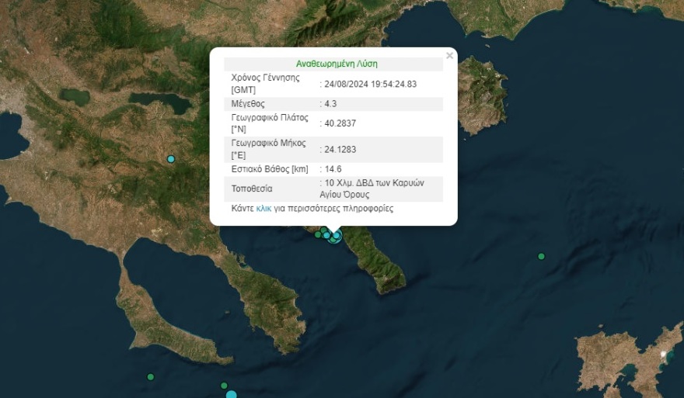Click the green marker in sea east of Athos
Image resolution: width=684 pixels, height=398 pixels.
541,256
